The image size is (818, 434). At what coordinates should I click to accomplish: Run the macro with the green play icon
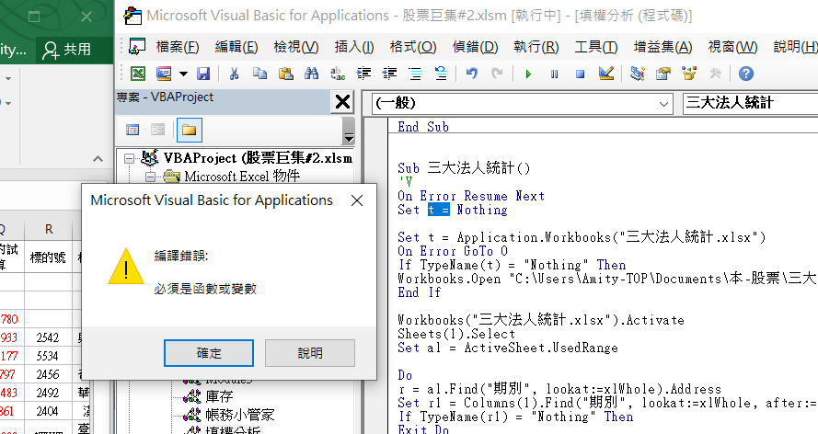coord(528,74)
